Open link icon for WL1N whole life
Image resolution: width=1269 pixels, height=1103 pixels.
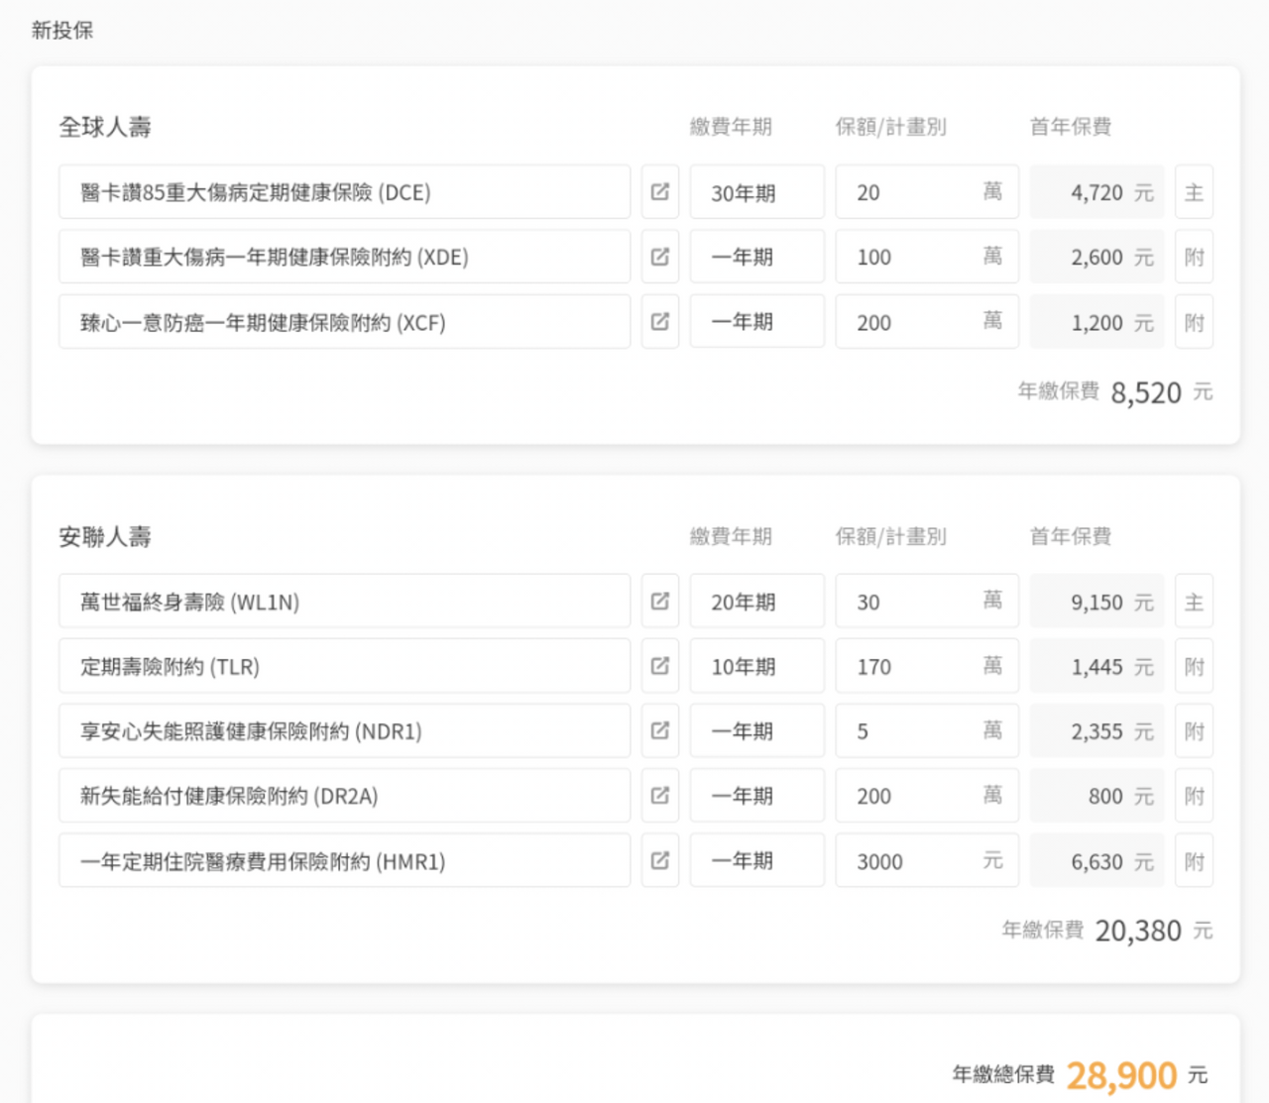coord(659,602)
